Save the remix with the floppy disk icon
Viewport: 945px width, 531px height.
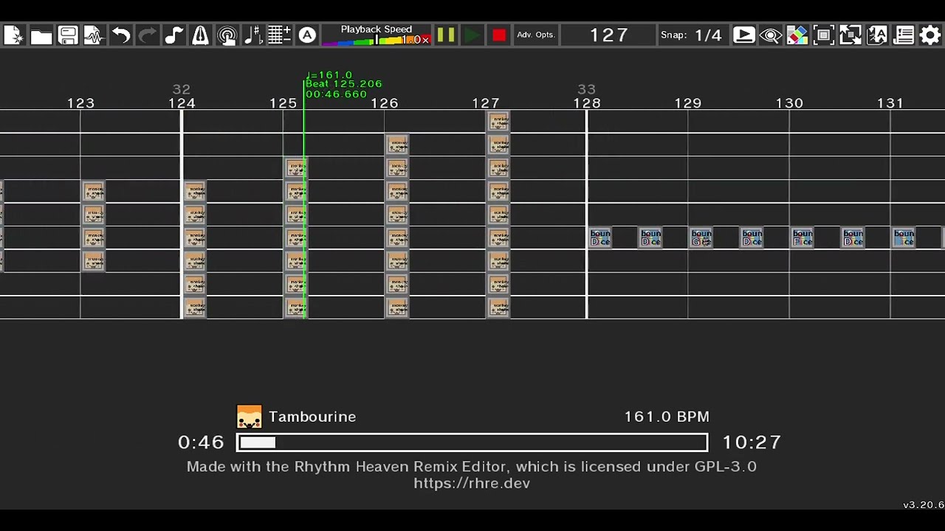(x=68, y=35)
